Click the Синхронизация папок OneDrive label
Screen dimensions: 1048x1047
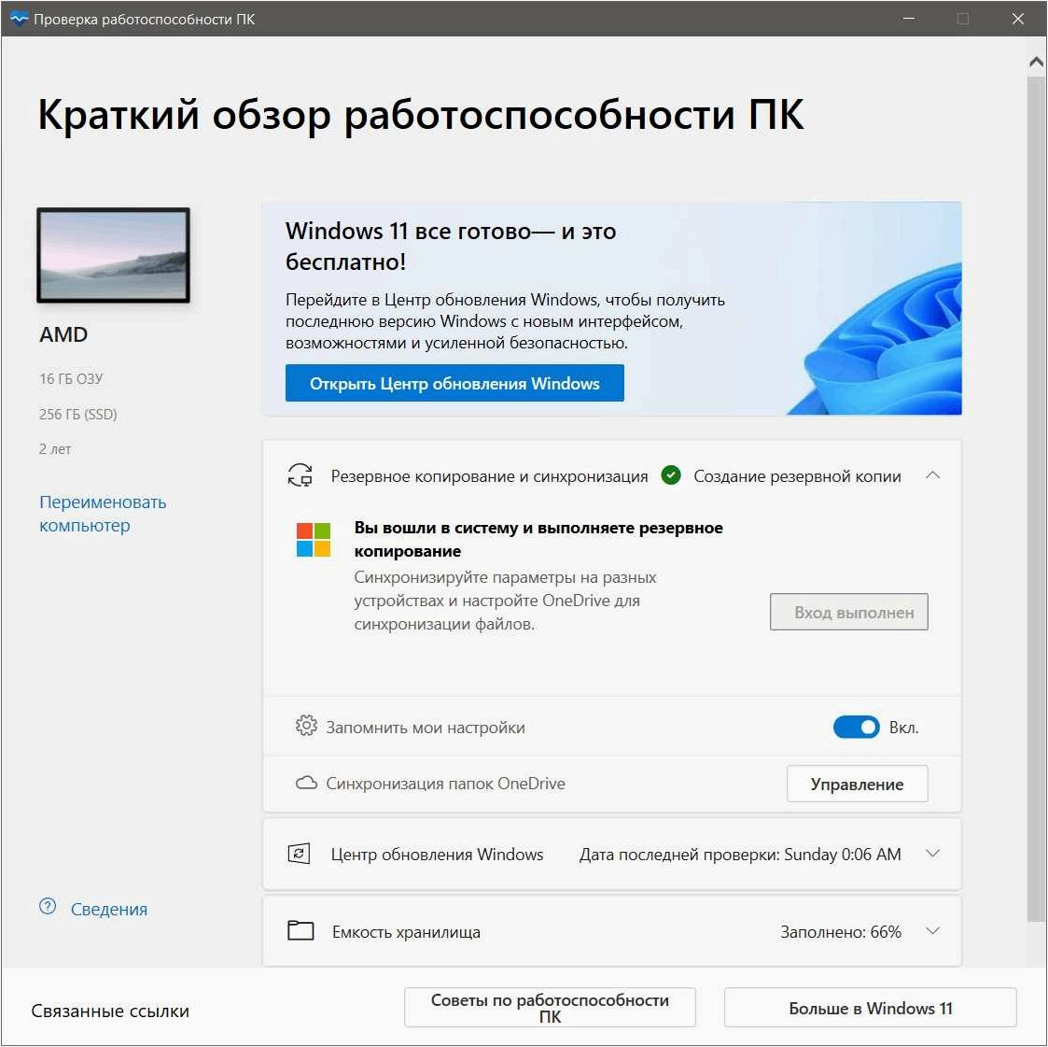[446, 784]
